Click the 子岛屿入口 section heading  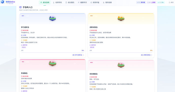point(28,7)
